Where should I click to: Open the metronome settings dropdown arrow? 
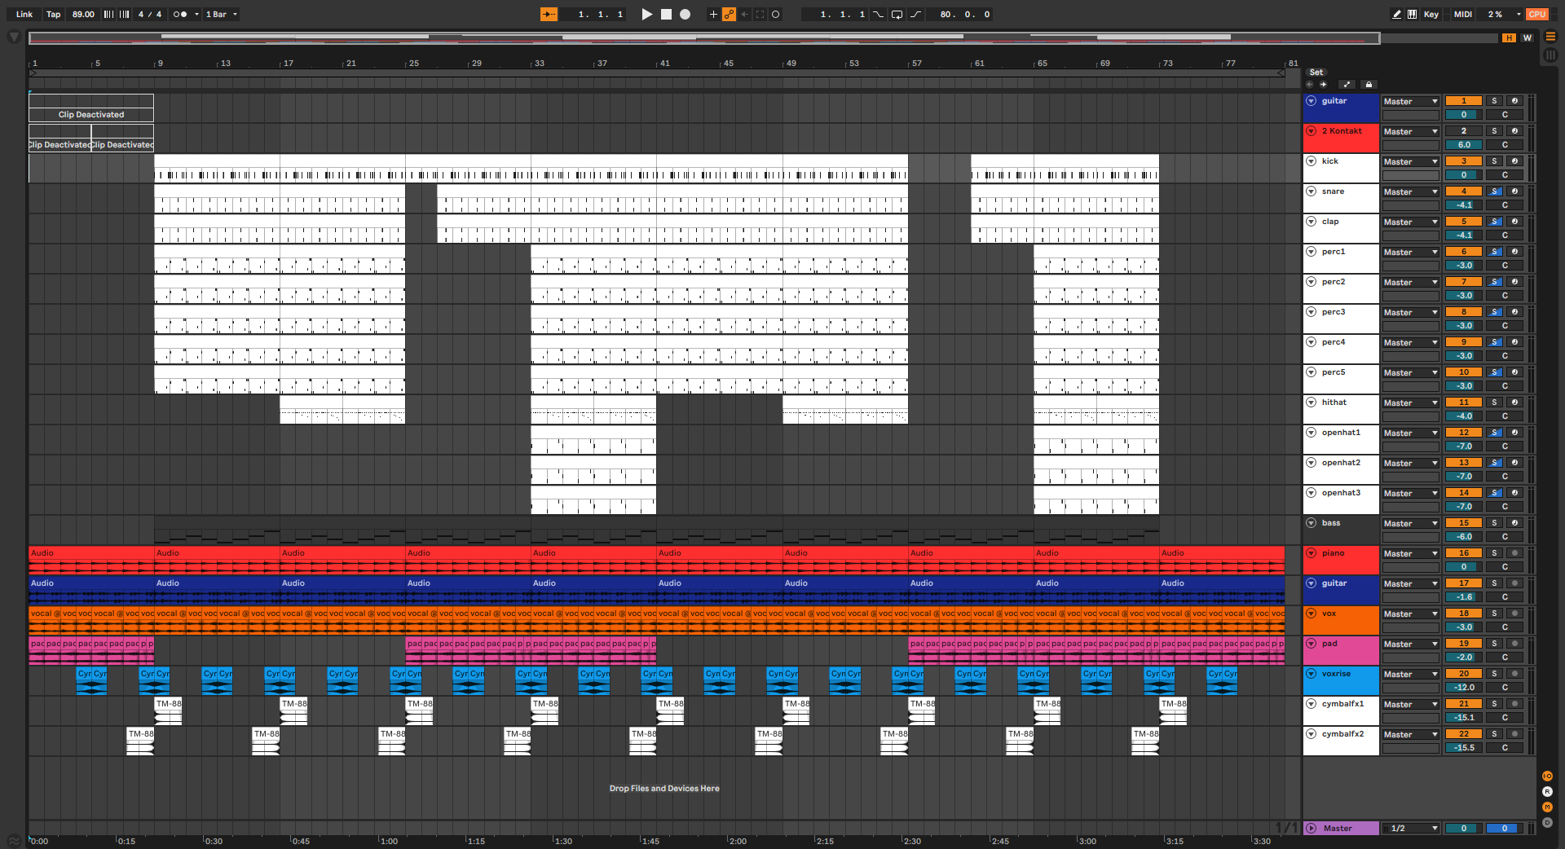tap(196, 14)
